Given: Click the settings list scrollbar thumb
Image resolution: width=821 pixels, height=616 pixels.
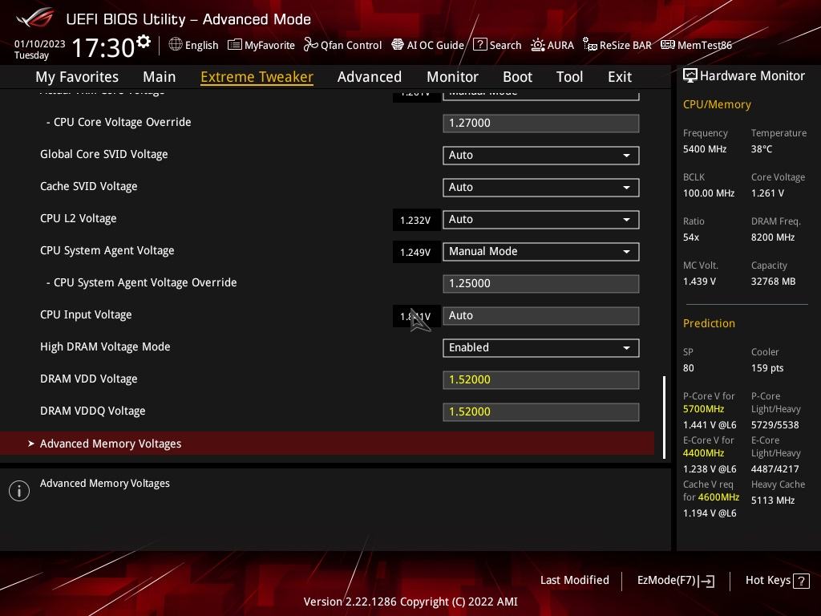Looking at the screenshot, I should coord(664,417).
